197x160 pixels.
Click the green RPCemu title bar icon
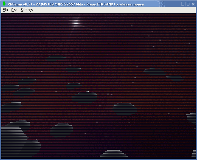click(x=4, y=4)
